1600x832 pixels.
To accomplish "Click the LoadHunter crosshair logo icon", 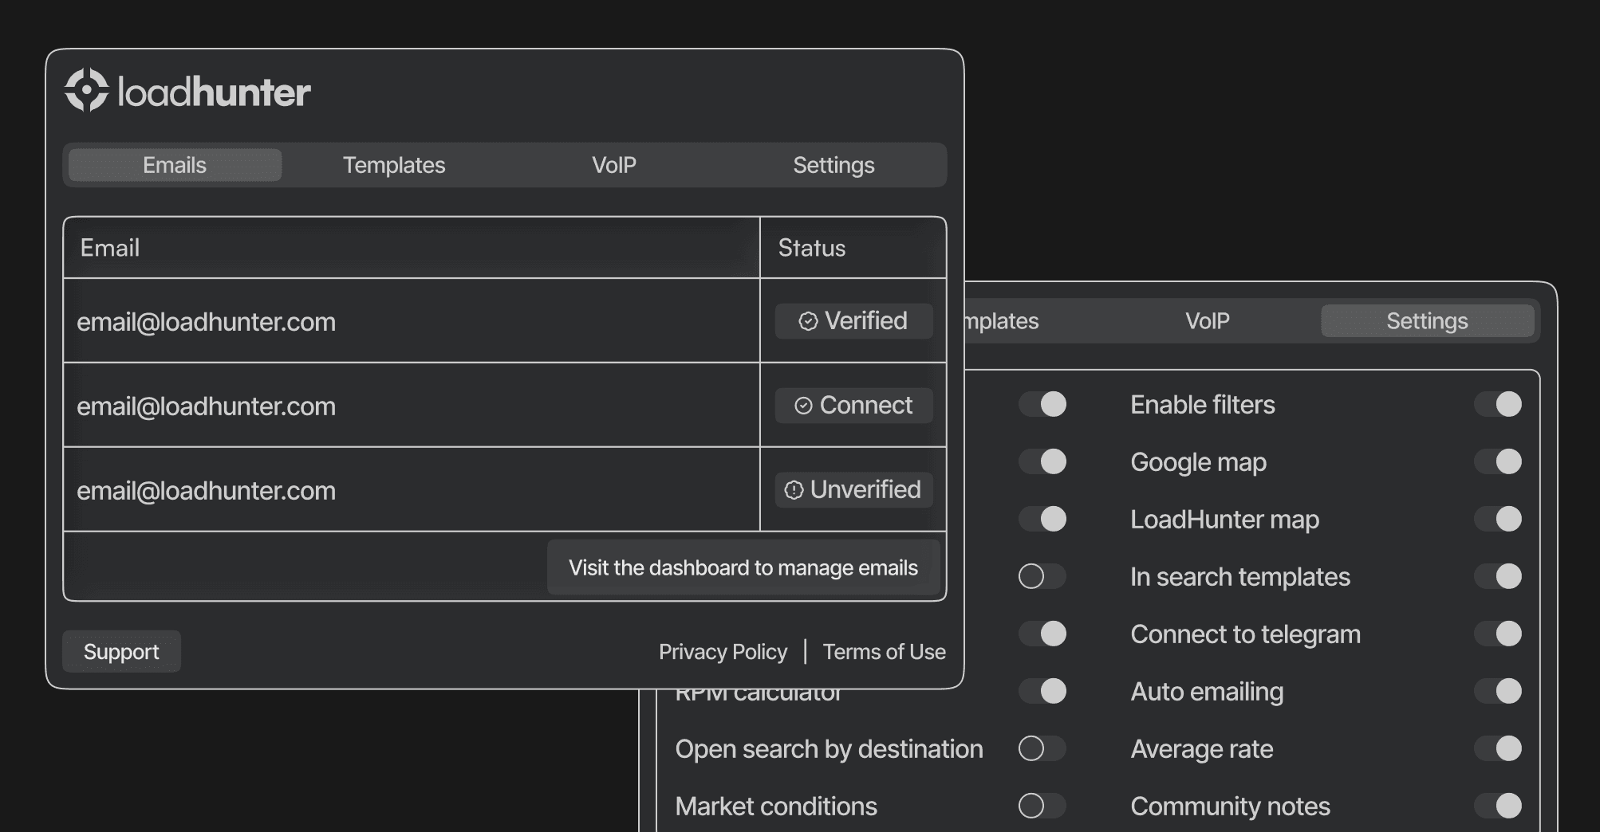I will [x=86, y=90].
